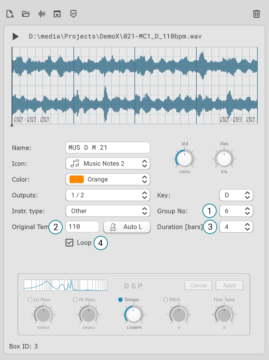
Task: Click the DSP spectrum thumbnail graph
Action: coord(66,285)
